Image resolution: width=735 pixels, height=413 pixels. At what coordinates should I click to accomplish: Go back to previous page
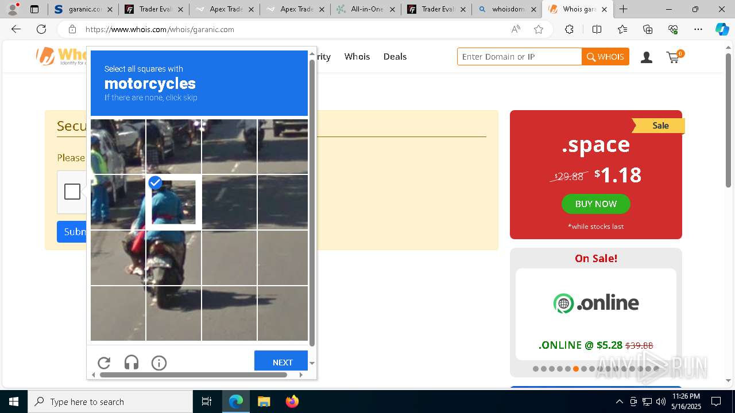[x=16, y=29]
